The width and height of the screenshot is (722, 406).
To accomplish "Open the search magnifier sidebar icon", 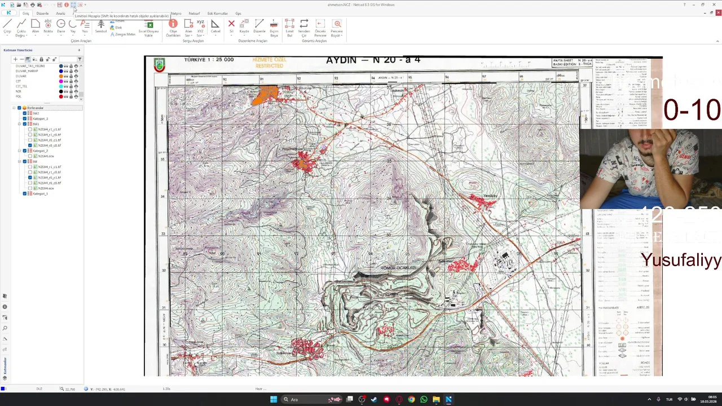I will click(x=5, y=328).
